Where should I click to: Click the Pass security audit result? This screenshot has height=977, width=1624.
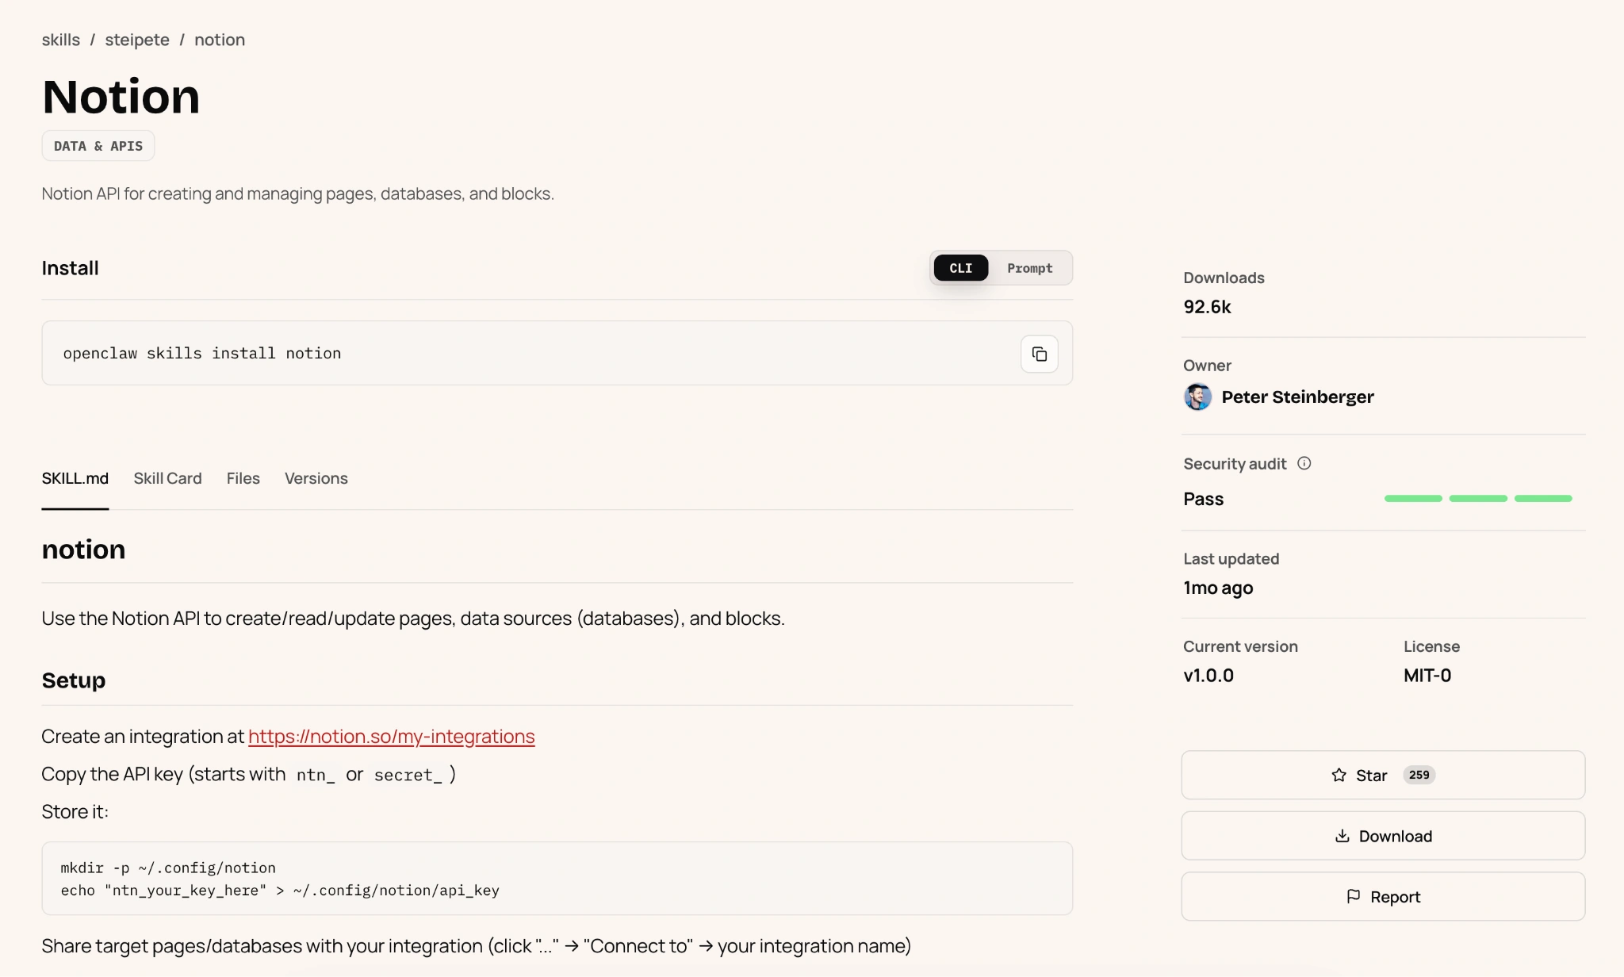1203,499
